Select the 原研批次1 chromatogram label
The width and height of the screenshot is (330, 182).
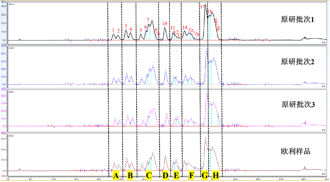point(297,19)
